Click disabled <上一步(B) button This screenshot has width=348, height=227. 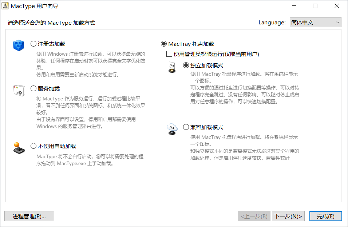click(x=254, y=216)
